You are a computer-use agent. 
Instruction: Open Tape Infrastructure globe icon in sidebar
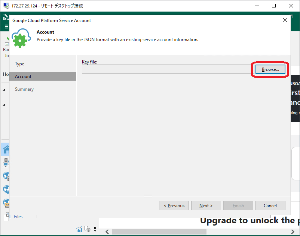point(6,203)
